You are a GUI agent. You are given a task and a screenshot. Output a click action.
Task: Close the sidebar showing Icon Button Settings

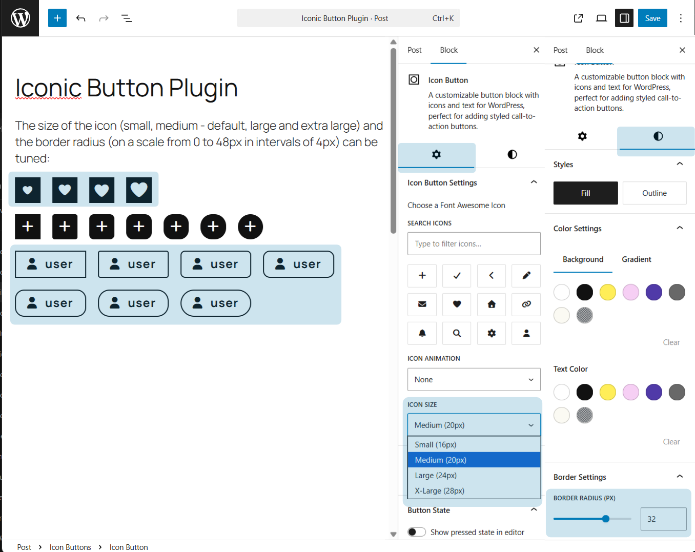[x=536, y=50]
